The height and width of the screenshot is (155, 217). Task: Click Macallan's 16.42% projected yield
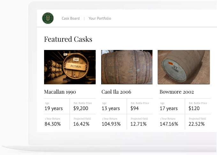coord(81,124)
